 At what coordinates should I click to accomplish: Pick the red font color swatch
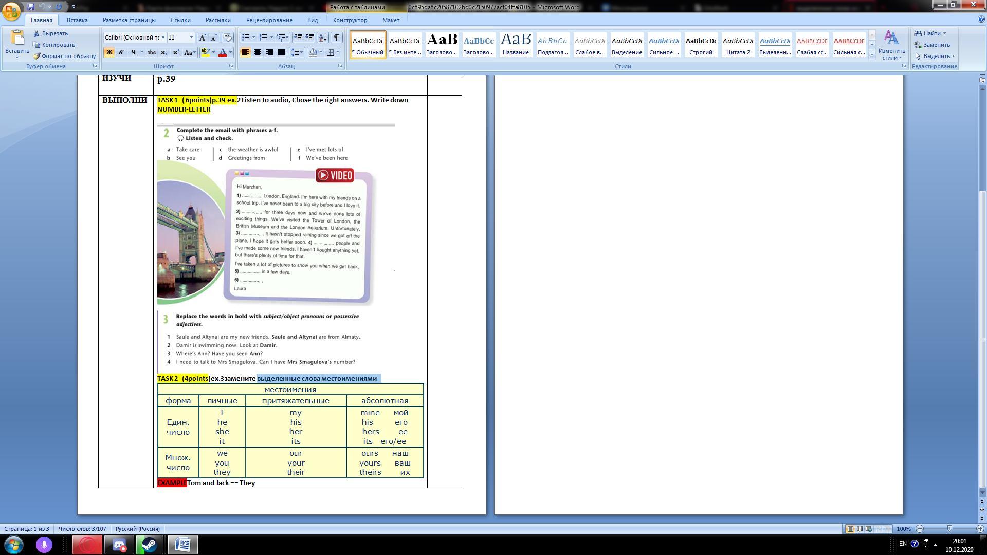pyautogui.click(x=223, y=52)
